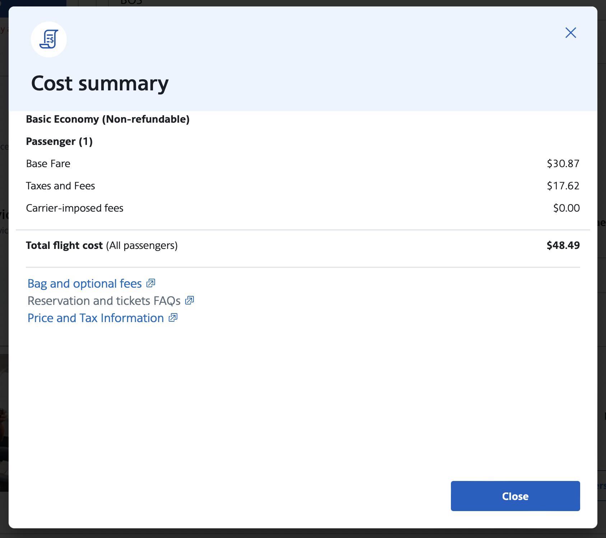
Task: Click the Carrier-imposed fees label
Action: coord(75,208)
